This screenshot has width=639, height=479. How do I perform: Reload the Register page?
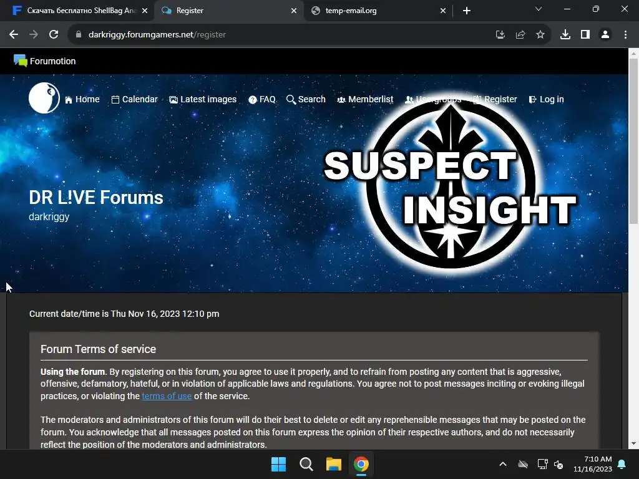pyautogui.click(x=54, y=35)
